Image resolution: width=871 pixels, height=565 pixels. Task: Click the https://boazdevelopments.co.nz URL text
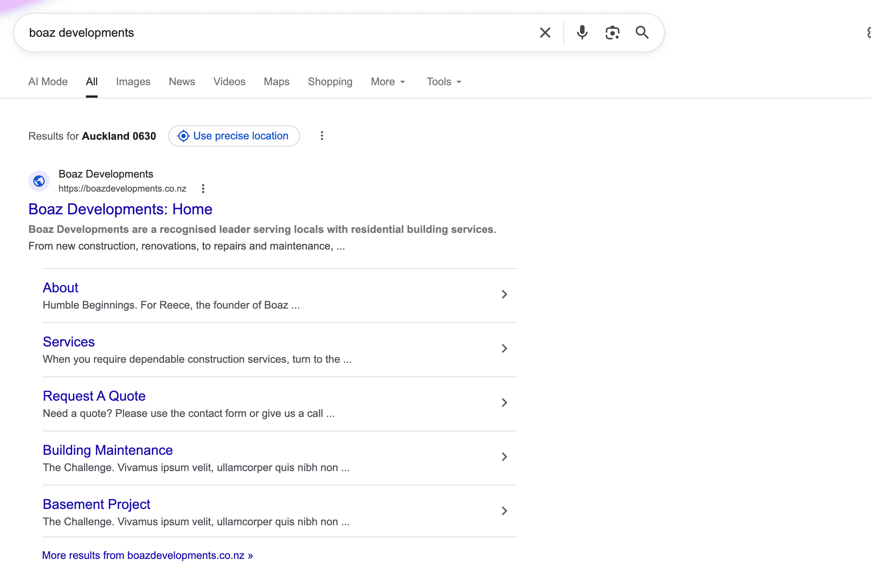[x=123, y=189]
